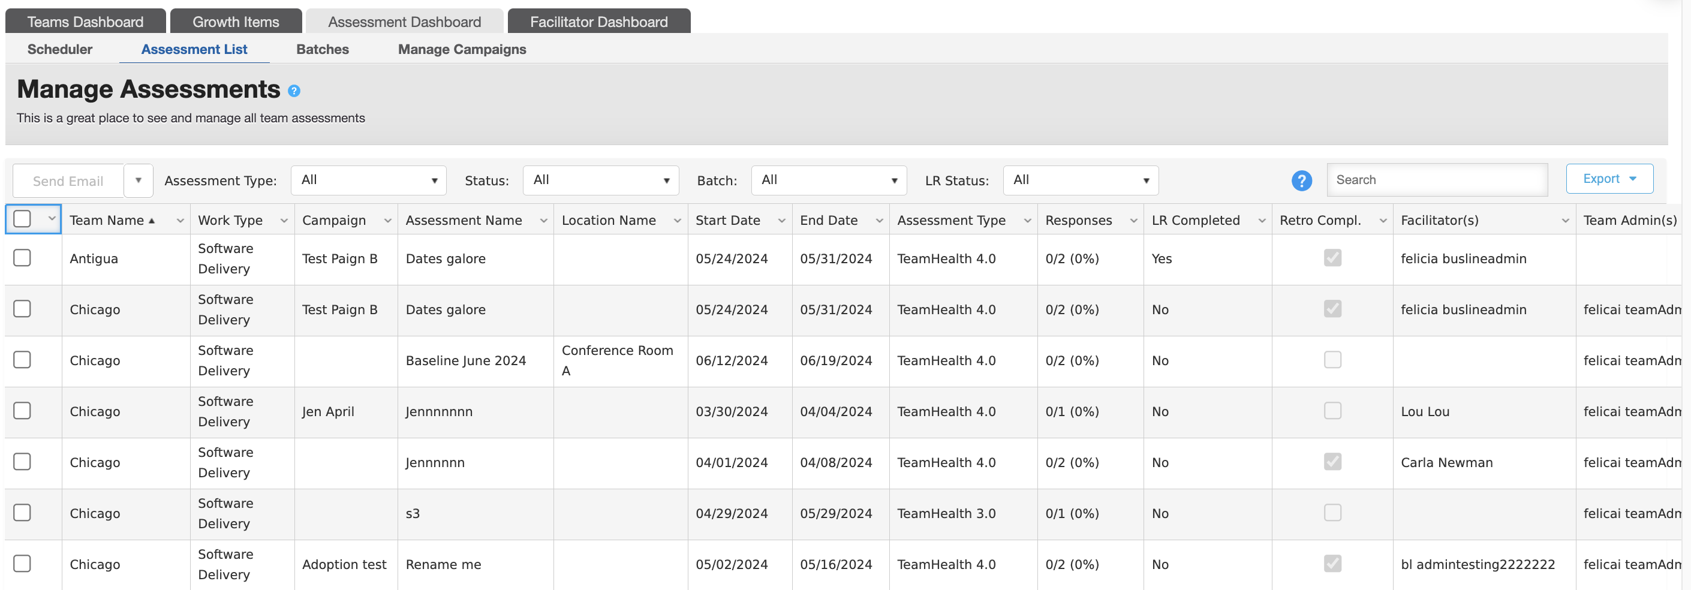The image size is (1691, 590).
Task: Sort by Responses column header
Action: click(1079, 221)
